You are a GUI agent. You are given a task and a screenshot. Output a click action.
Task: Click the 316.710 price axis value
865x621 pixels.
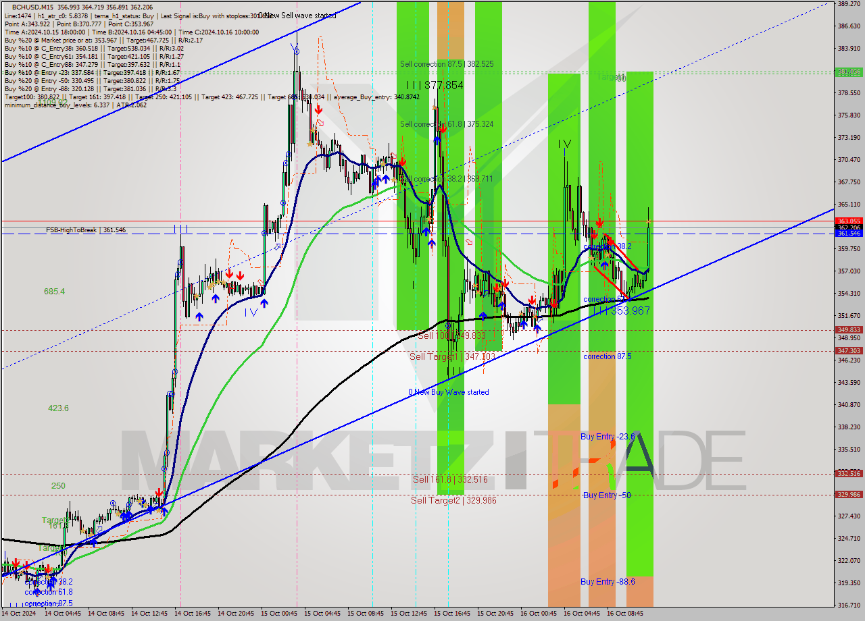(x=849, y=605)
